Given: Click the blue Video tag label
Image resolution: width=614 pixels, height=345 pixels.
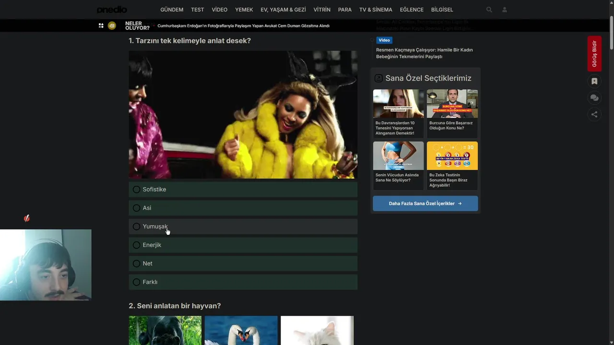Looking at the screenshot, I should [384, 40].
